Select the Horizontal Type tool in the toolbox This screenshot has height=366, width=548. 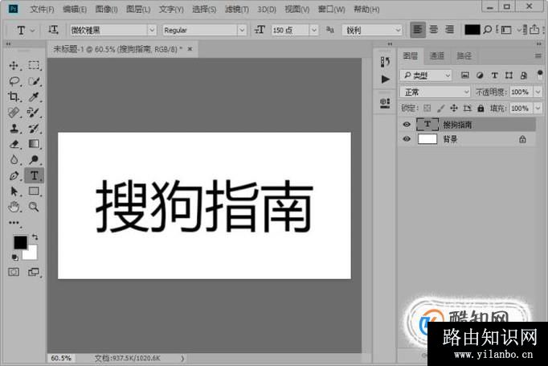pyautogui.click(x=34, y=175)
